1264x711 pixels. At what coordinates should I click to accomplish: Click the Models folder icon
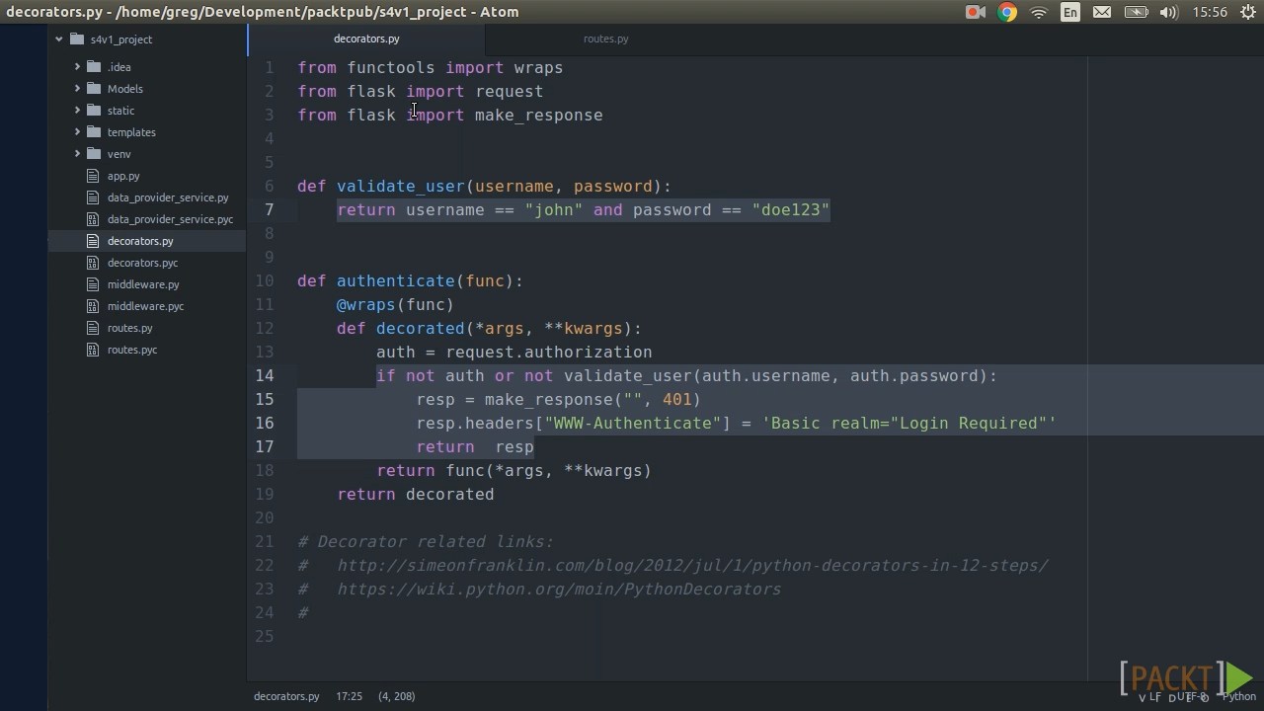[94, 89]
